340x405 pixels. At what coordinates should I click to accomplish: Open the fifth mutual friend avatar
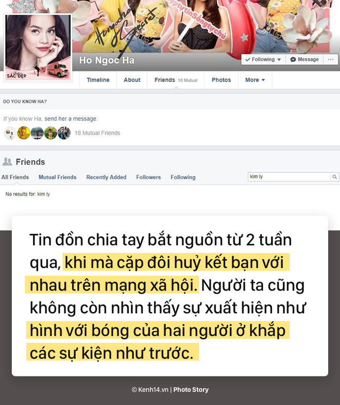pyautogui.click(x=64, y=133)
